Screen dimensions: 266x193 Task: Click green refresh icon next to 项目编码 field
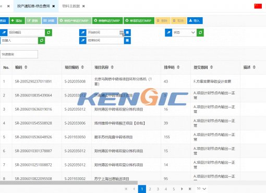click(49, 32)
